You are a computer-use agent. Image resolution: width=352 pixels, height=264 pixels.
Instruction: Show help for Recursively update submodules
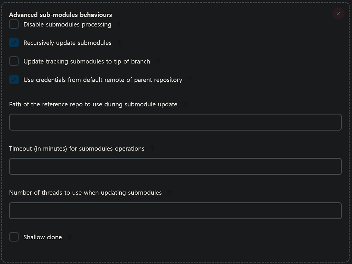(x=120, y=43)
